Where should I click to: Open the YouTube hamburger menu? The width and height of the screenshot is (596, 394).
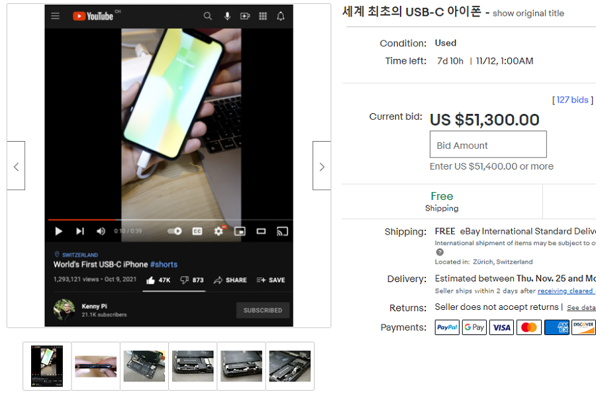(x=56, y=16)
